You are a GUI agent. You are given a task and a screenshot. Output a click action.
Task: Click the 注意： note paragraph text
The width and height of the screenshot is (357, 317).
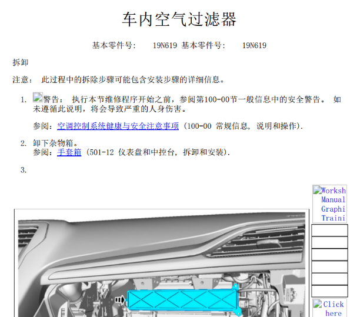(x=118, y=80)
